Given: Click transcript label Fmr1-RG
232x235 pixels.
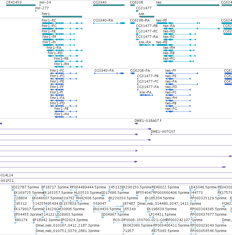Looking at the screenshot, I should point(49,26).
